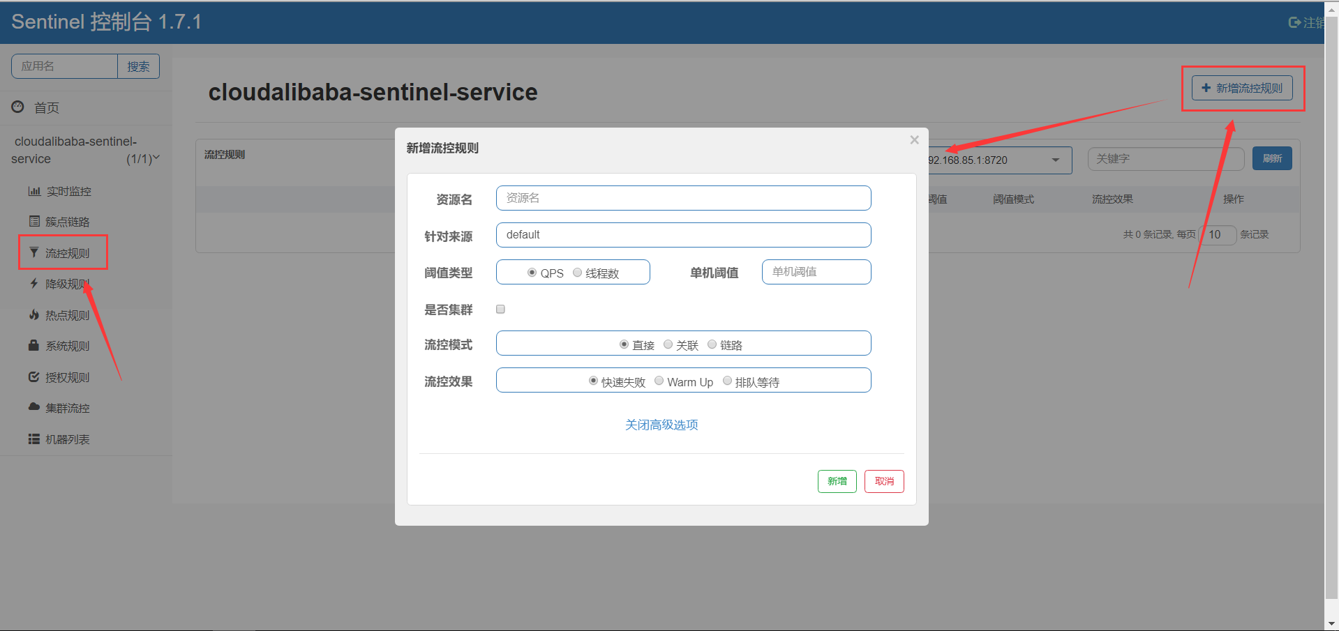Click the Sentinel 控制台 1.7.1 title
The height and width of the screenshot is (631, 1339).
click(106, 22)
